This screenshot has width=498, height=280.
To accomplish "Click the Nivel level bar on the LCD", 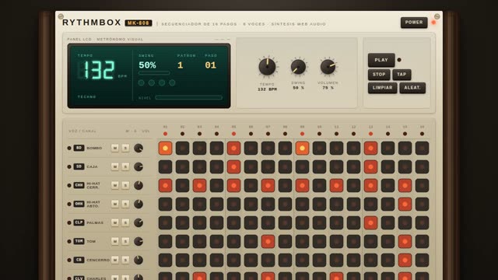I will 188,98.
